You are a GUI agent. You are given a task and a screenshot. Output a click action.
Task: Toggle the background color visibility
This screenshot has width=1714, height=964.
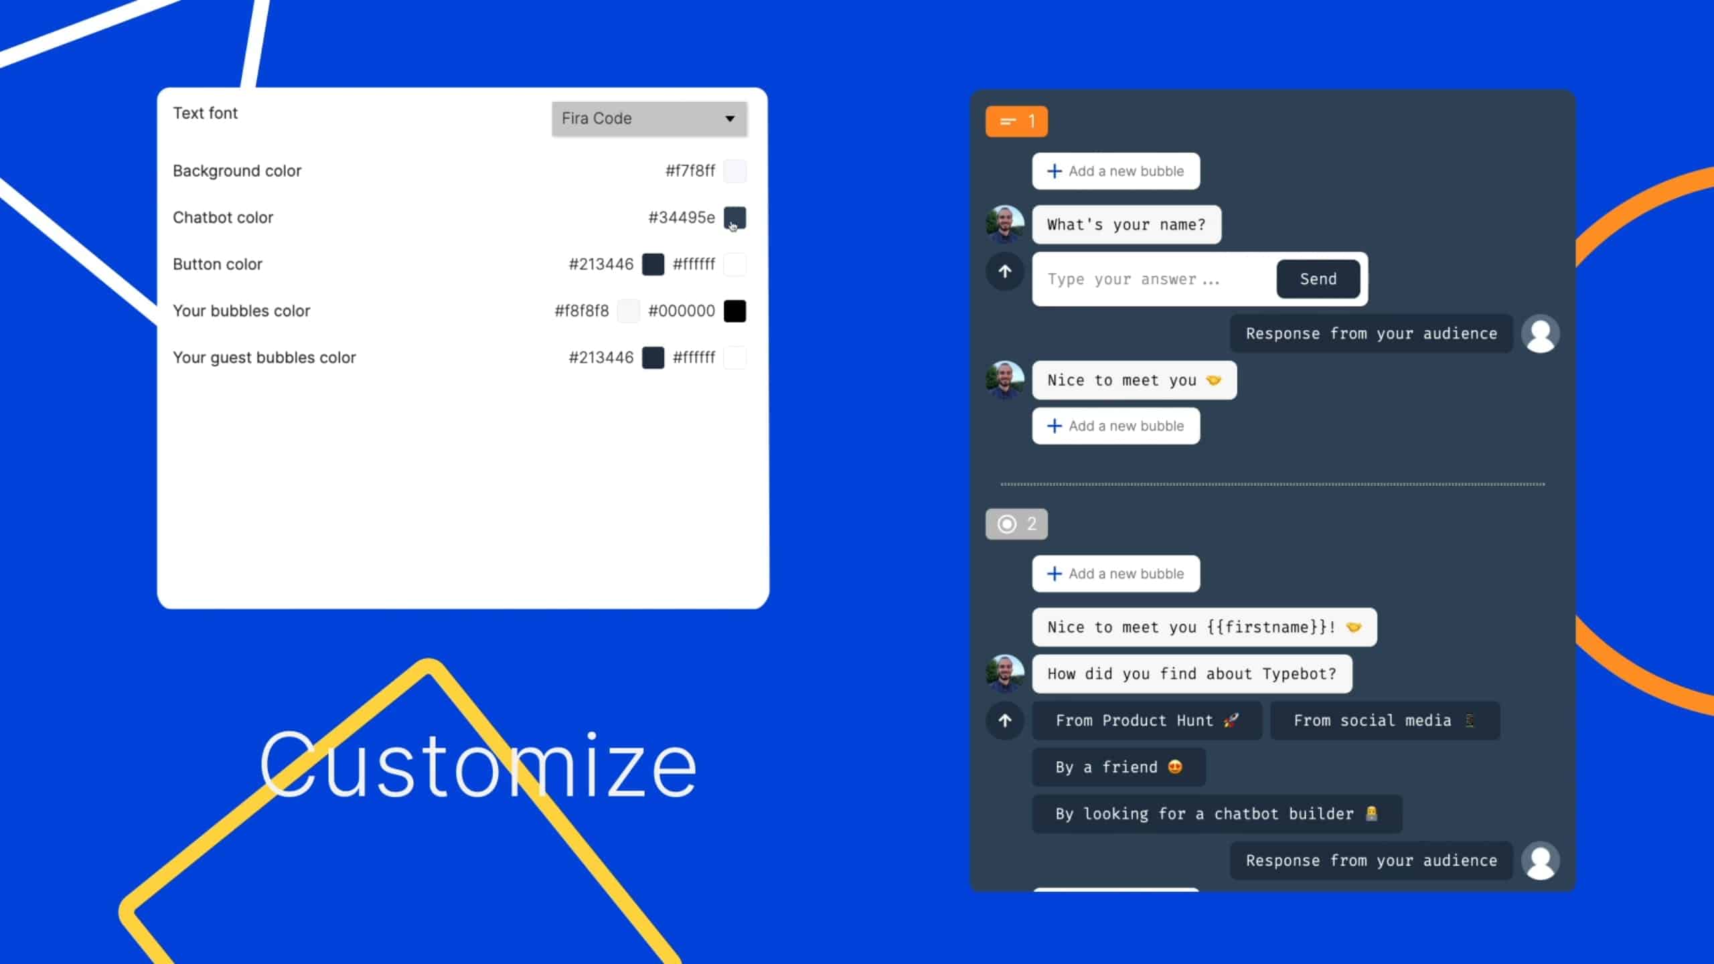click(x=734, y=171)
